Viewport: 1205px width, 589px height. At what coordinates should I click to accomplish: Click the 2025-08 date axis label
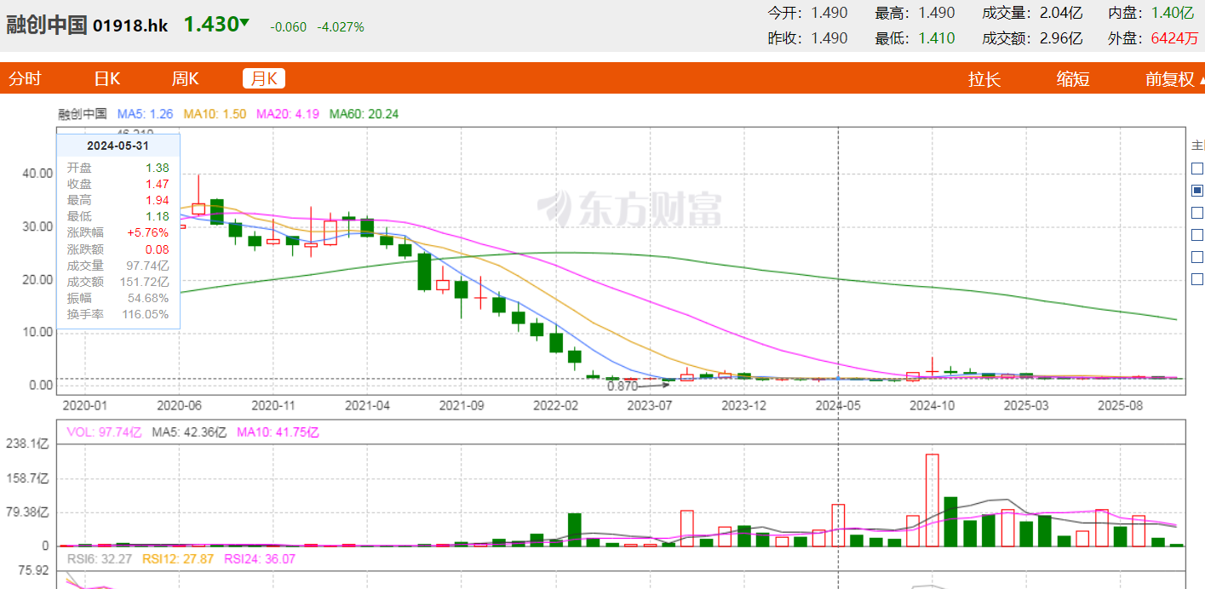pyautogui.click(x=1122, y=406)
